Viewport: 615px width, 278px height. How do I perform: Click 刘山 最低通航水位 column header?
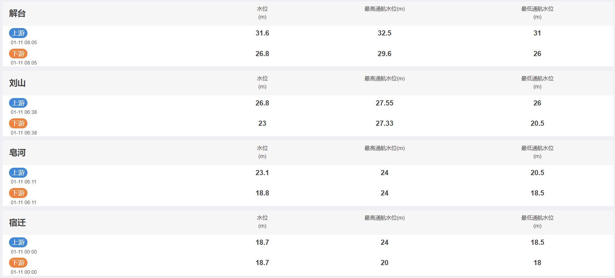[537, 83]
